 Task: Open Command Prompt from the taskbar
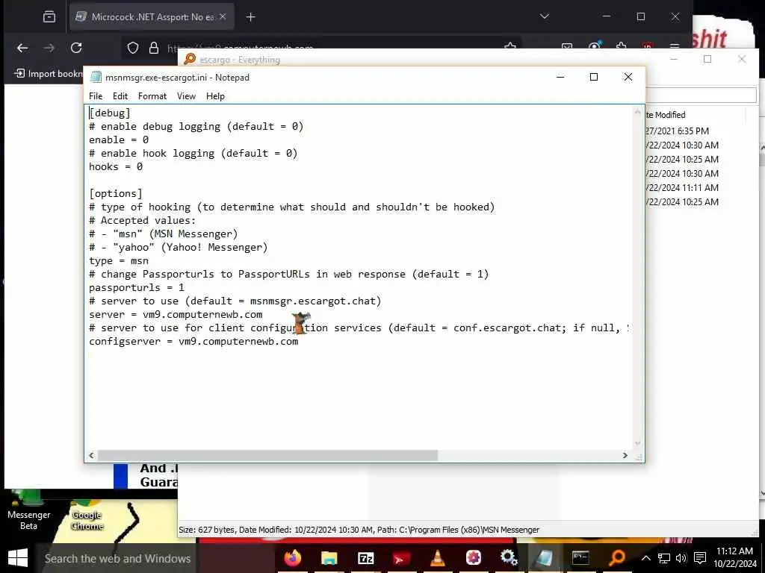[580, 558]
